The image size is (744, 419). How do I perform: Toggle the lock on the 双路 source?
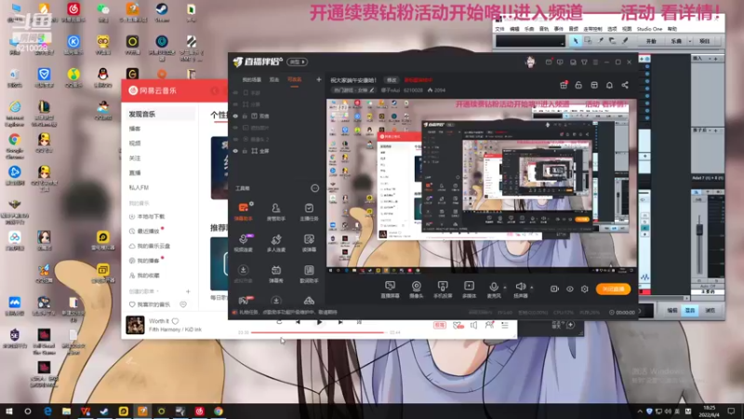click(245, 115)
